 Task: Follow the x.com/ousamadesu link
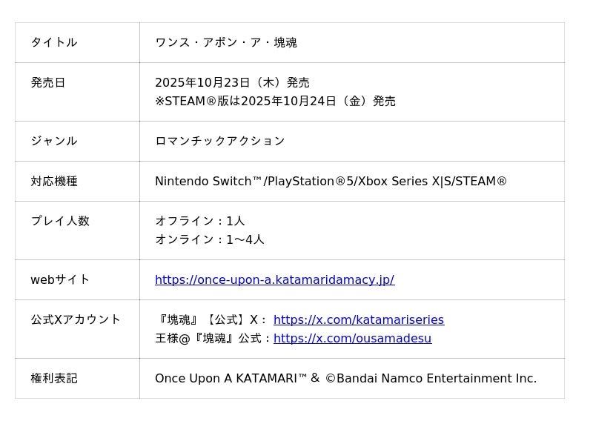click(352, 338)
